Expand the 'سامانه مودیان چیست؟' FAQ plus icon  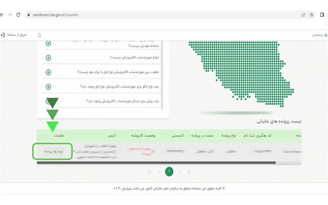48,43
